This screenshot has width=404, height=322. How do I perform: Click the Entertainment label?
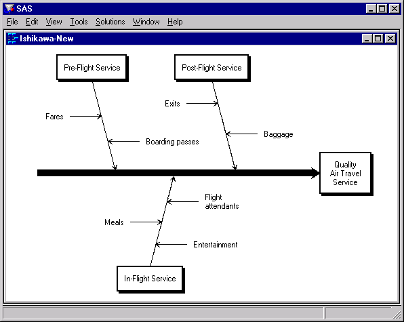[216, 245]
